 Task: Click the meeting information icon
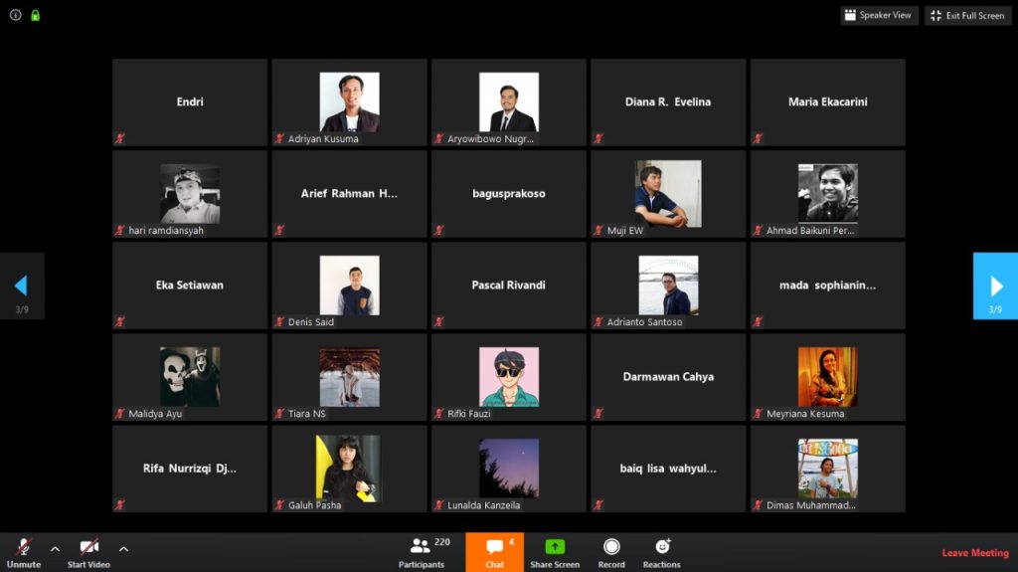15,15
